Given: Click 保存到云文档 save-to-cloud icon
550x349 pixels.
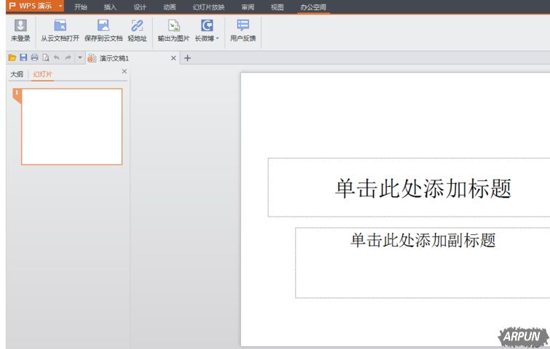Looking at the screenshot, I should click(103, 26).
